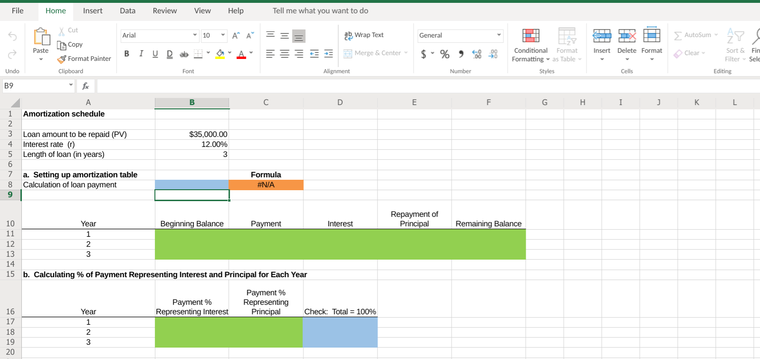Switch to the Insert tab
Viewport: 760px width, 359px height.
(x=93, y=10)
